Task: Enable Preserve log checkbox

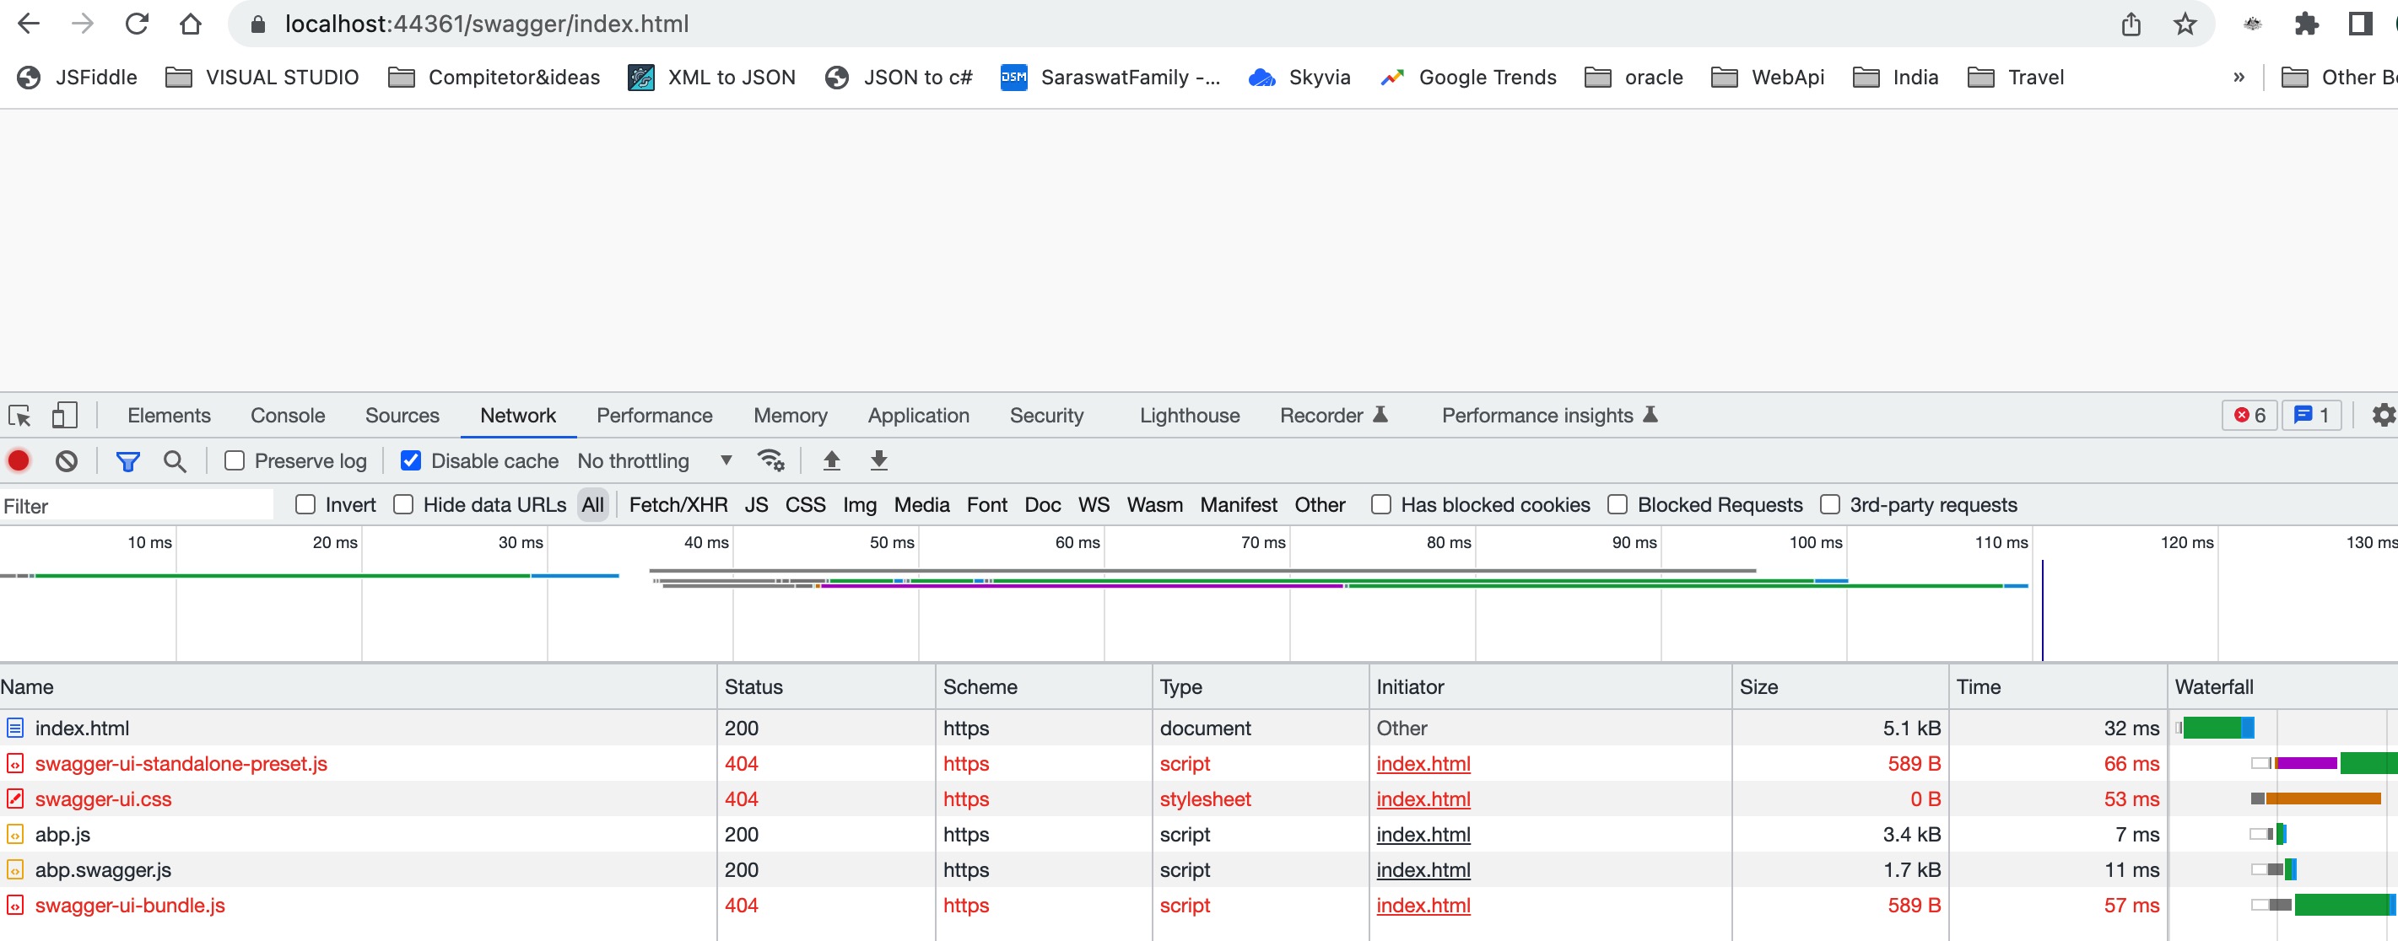Action: [x=235, y=461]
